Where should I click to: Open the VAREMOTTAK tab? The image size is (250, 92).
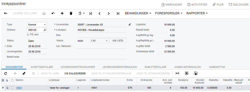pyautogui.click(x=217, y=67)
